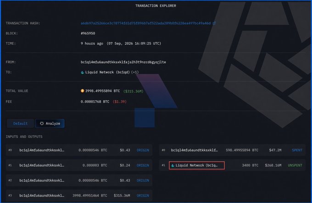Switch to the Default tab

(20, 123)
